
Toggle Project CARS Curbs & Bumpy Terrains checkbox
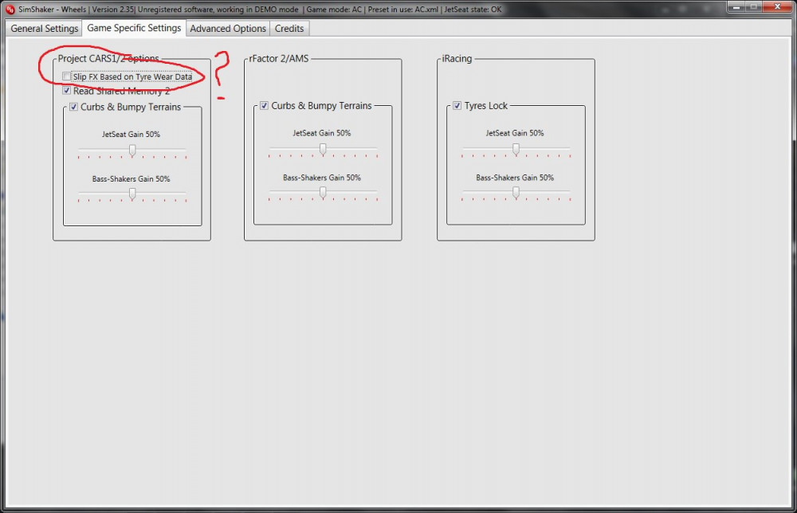pos(73,107)
